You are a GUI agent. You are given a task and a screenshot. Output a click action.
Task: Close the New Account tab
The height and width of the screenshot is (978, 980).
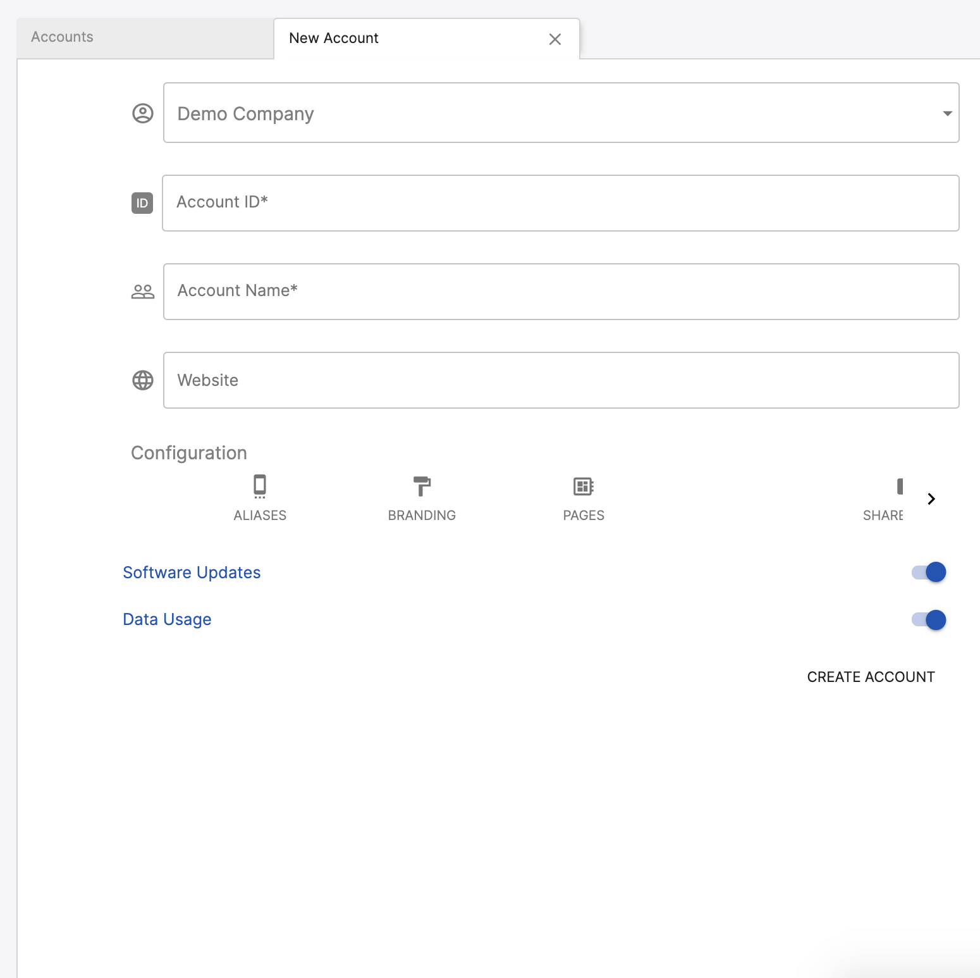555,39
